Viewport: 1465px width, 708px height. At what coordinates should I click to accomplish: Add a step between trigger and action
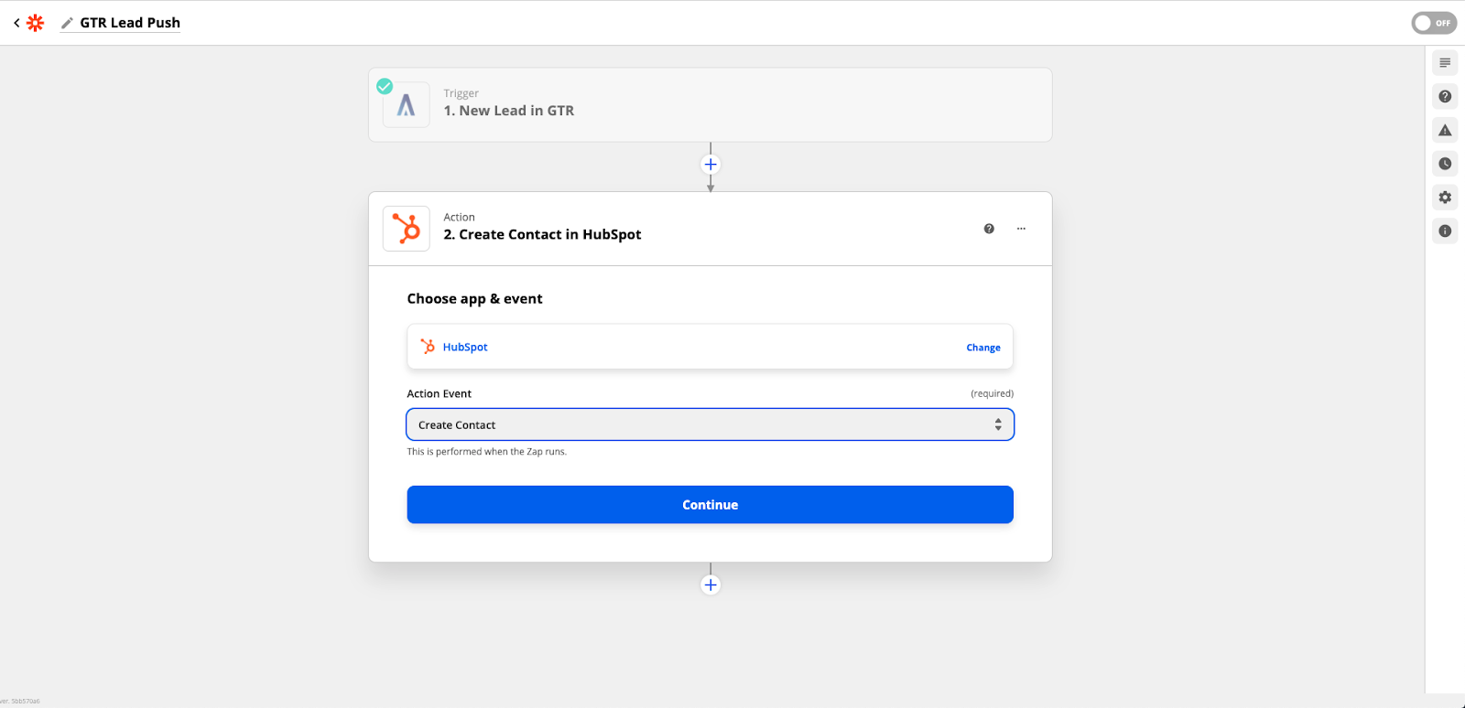(x=711, y=165)
